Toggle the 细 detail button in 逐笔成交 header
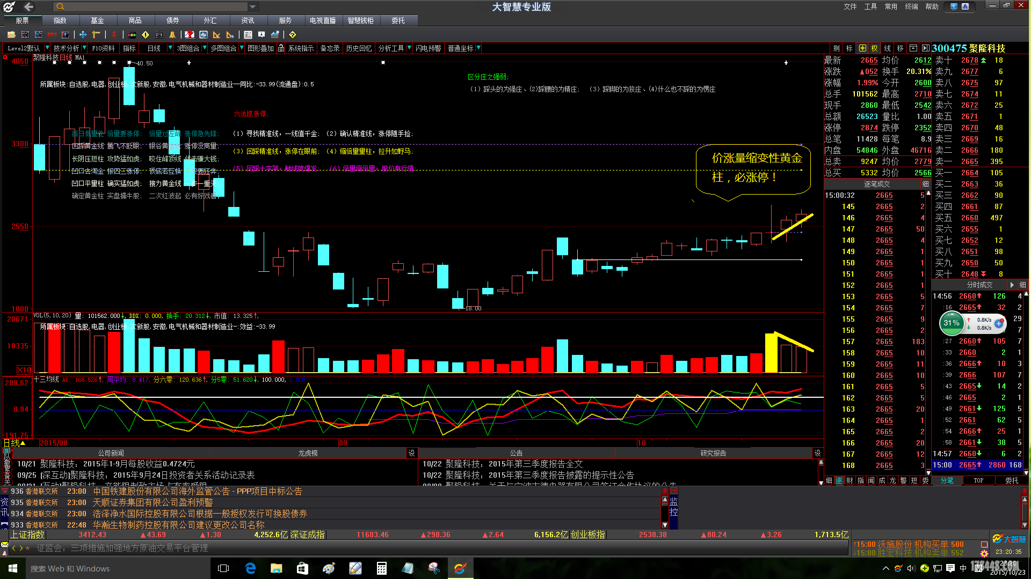 point(925,184)
